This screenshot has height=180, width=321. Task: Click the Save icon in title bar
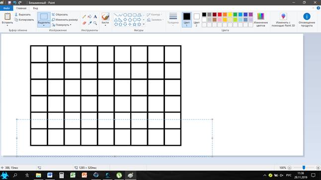click(9, 2)
